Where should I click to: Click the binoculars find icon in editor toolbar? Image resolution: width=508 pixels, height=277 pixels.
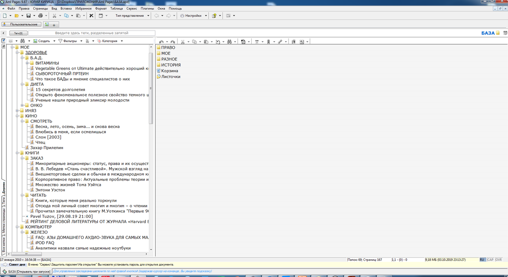pos(229,42)
